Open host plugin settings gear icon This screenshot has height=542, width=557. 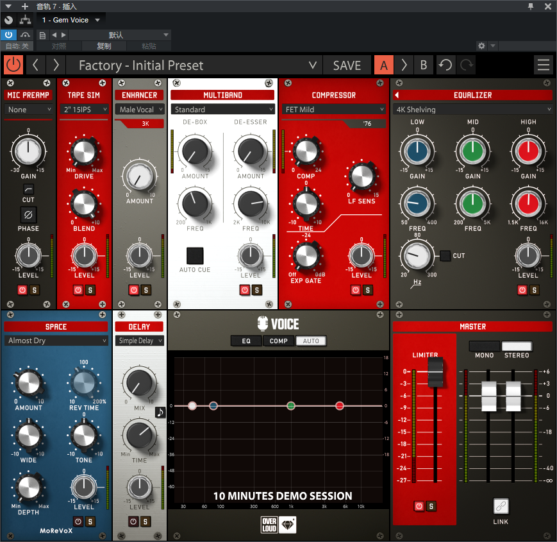481,46
